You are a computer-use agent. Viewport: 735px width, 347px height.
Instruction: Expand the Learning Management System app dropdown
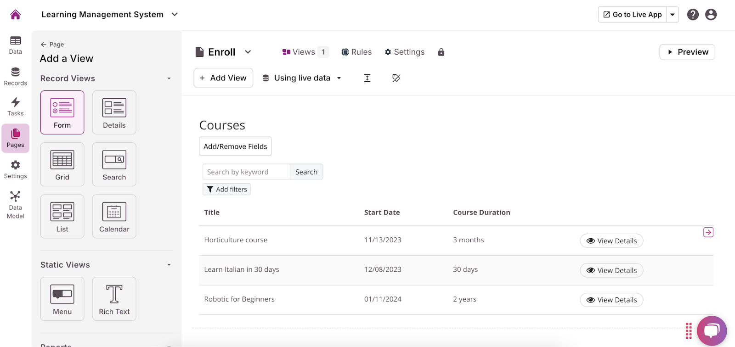[175, 15]
